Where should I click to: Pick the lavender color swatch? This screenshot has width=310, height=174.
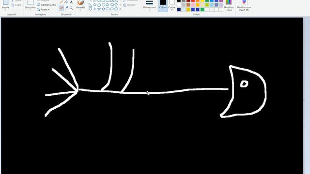(221, 5)
